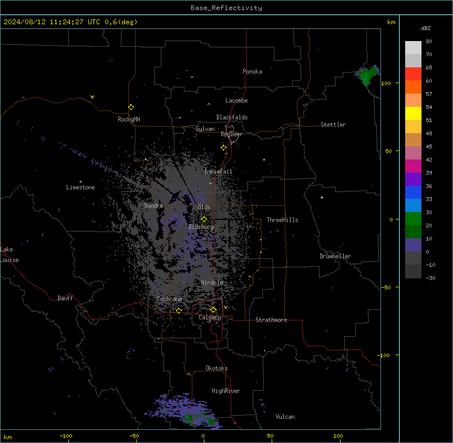The width and height of the screenshot is (453, 443).
Task: Click the HighRiver town label
Action: click(226, 391)
